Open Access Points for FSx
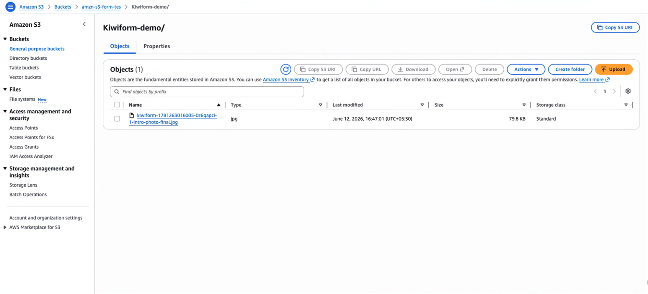 coord(32,137)
